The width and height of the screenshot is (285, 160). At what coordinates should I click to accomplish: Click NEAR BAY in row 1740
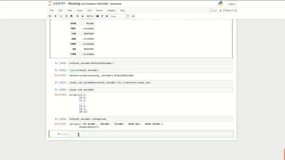(x=89, y=34)
